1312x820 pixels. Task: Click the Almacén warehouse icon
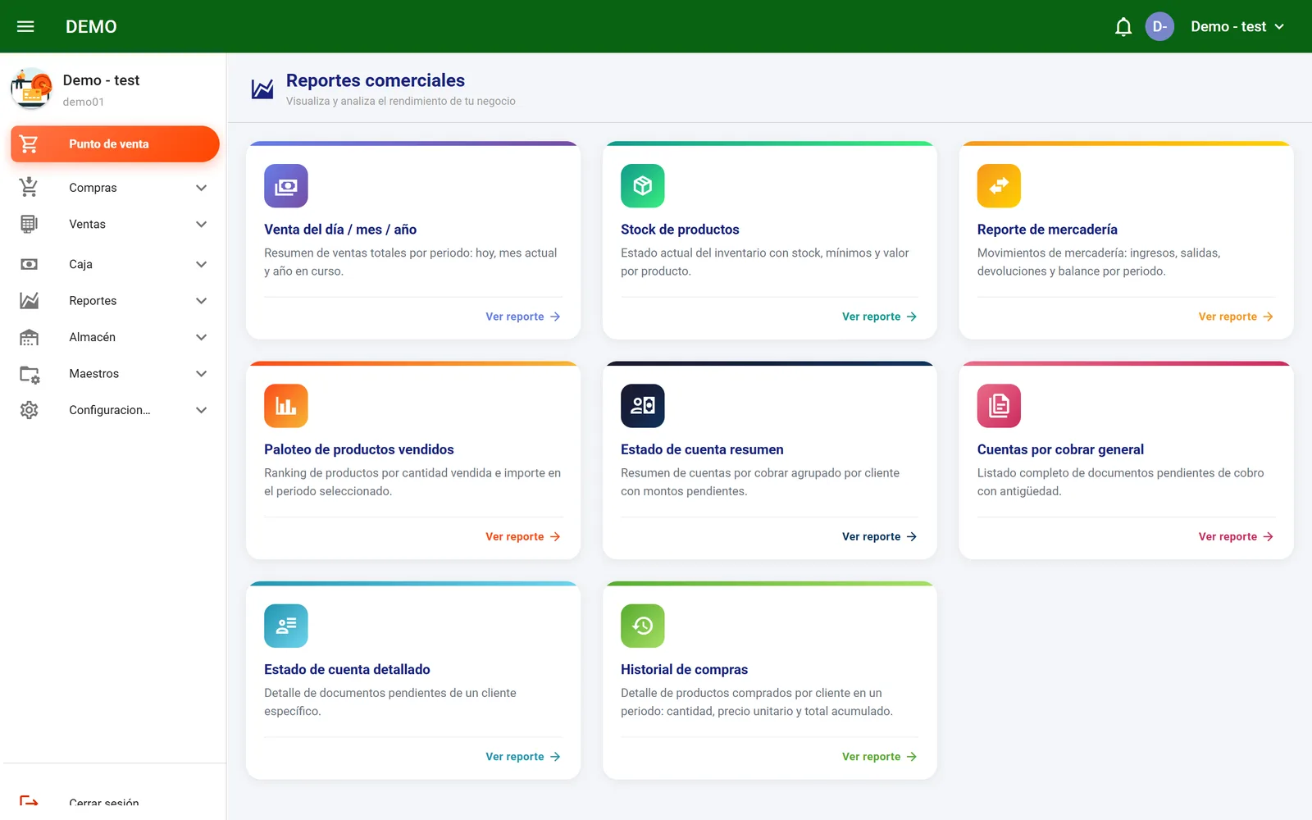click(30, 337)
